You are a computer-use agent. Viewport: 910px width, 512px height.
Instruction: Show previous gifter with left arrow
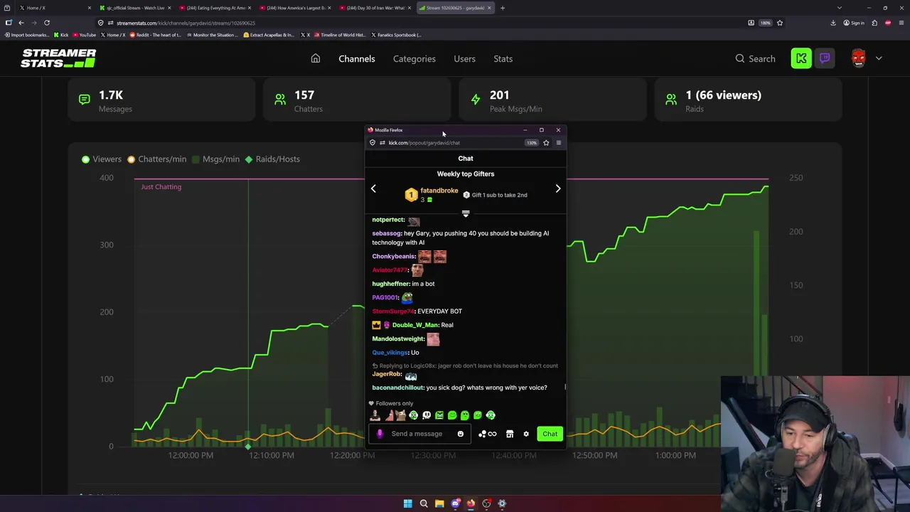click(373, 188)
